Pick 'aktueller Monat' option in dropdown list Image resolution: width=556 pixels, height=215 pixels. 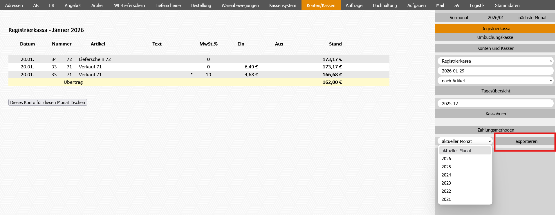point(456,151)
